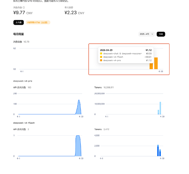Click the 2026-04-29 date in the tooltip

coord(106,50)
